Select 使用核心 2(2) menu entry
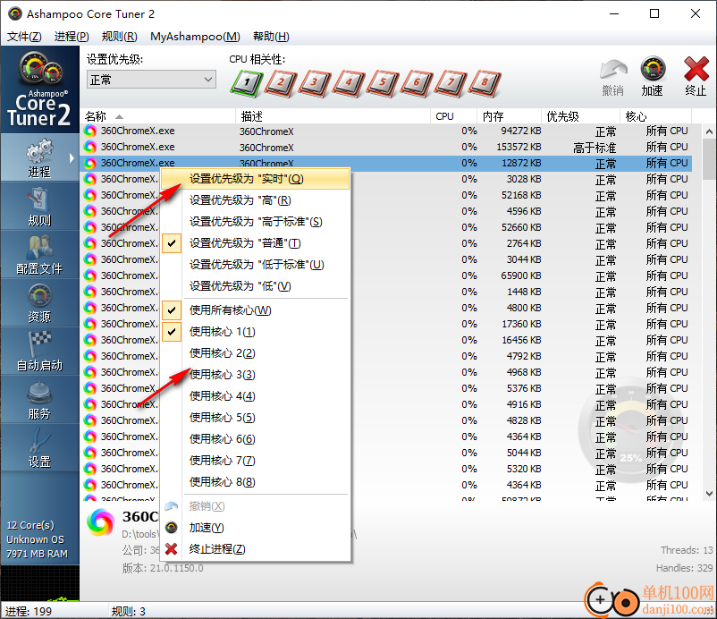 tap(255, 353)
